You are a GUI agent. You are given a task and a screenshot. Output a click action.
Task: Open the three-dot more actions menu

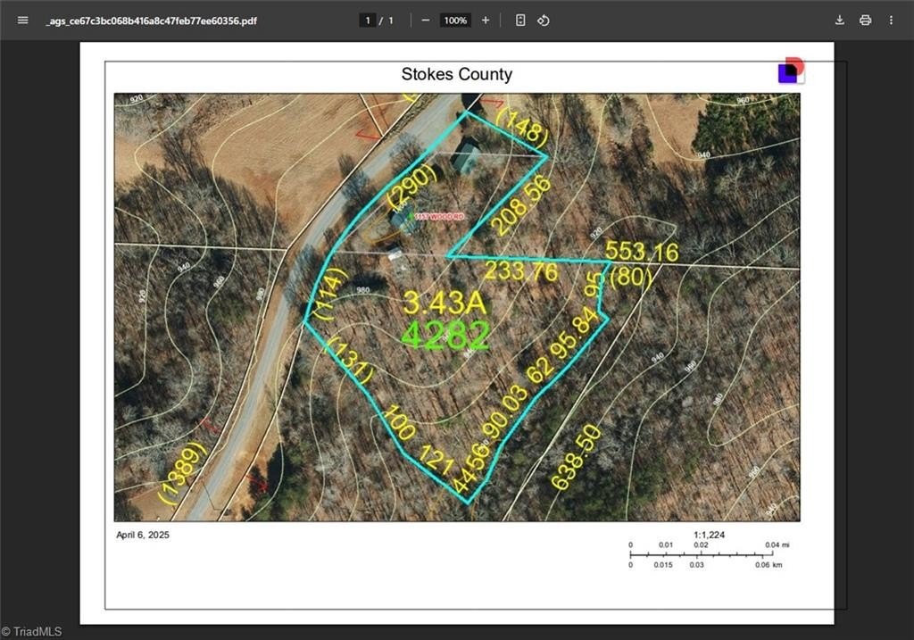[x=891, y=20]
